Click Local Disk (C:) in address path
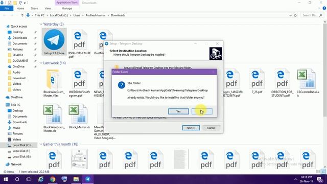Screen dimensions: 327x184 tap(59, 15)
